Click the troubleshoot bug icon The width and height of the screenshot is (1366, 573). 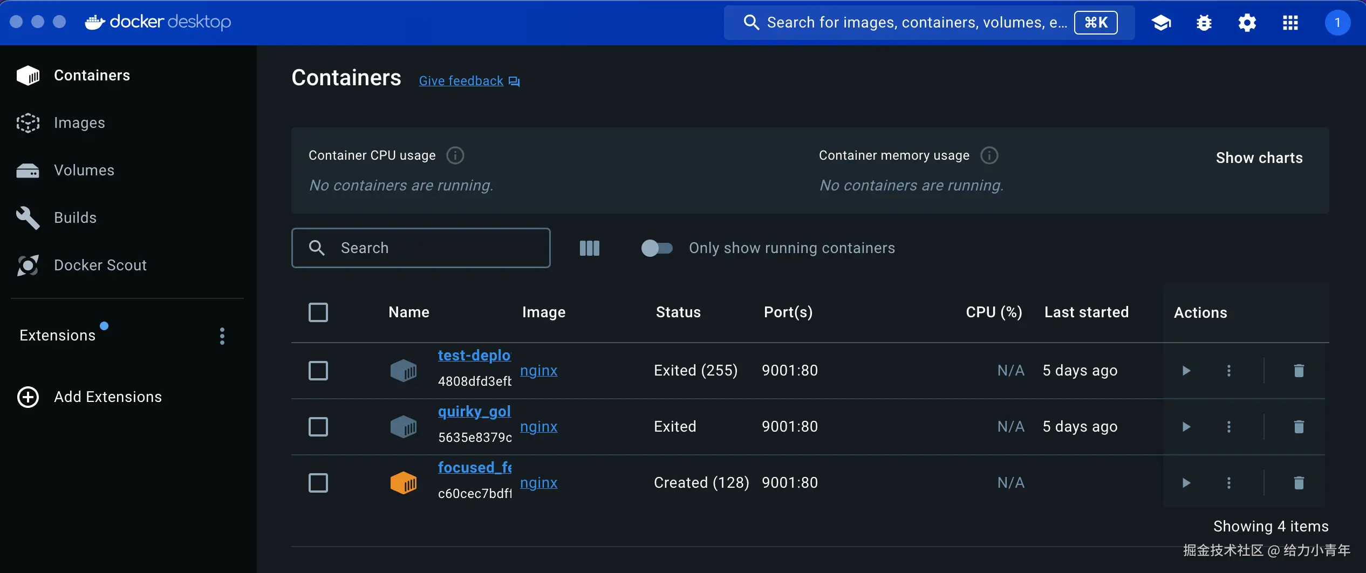tap(1204, 23)
